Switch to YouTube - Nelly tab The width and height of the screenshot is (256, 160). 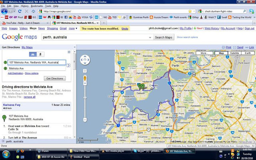(25, 23)
